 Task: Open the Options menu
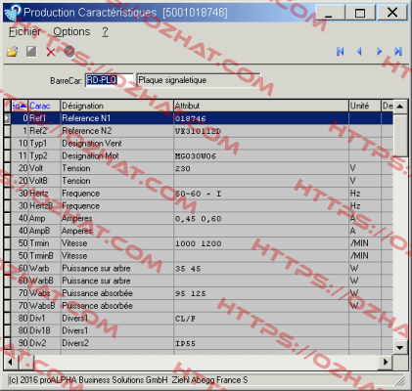tap(71, 32)
